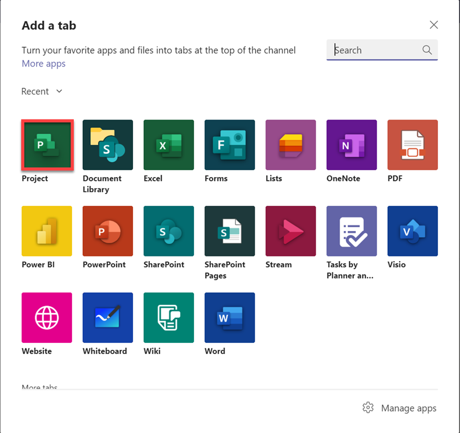This screenshot has width=460, height=433.
Task: Select the OneNote app tile
Action: (x=351, y=145)
